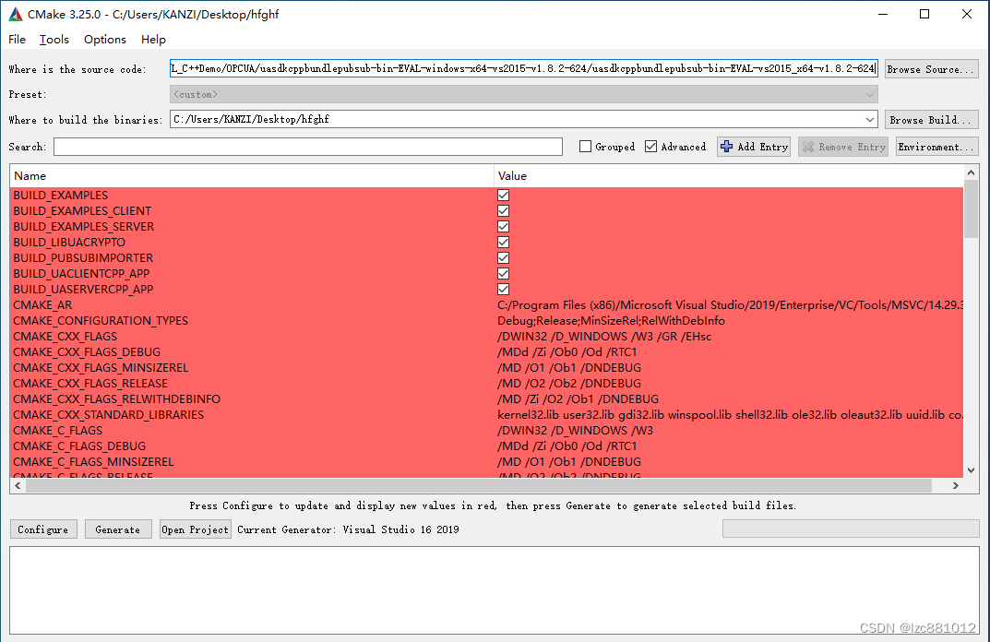Click the BUILD_UASERVERCPP_APP name cell
The height and width of the screenshot is (642, 990).
pos(83,289)
